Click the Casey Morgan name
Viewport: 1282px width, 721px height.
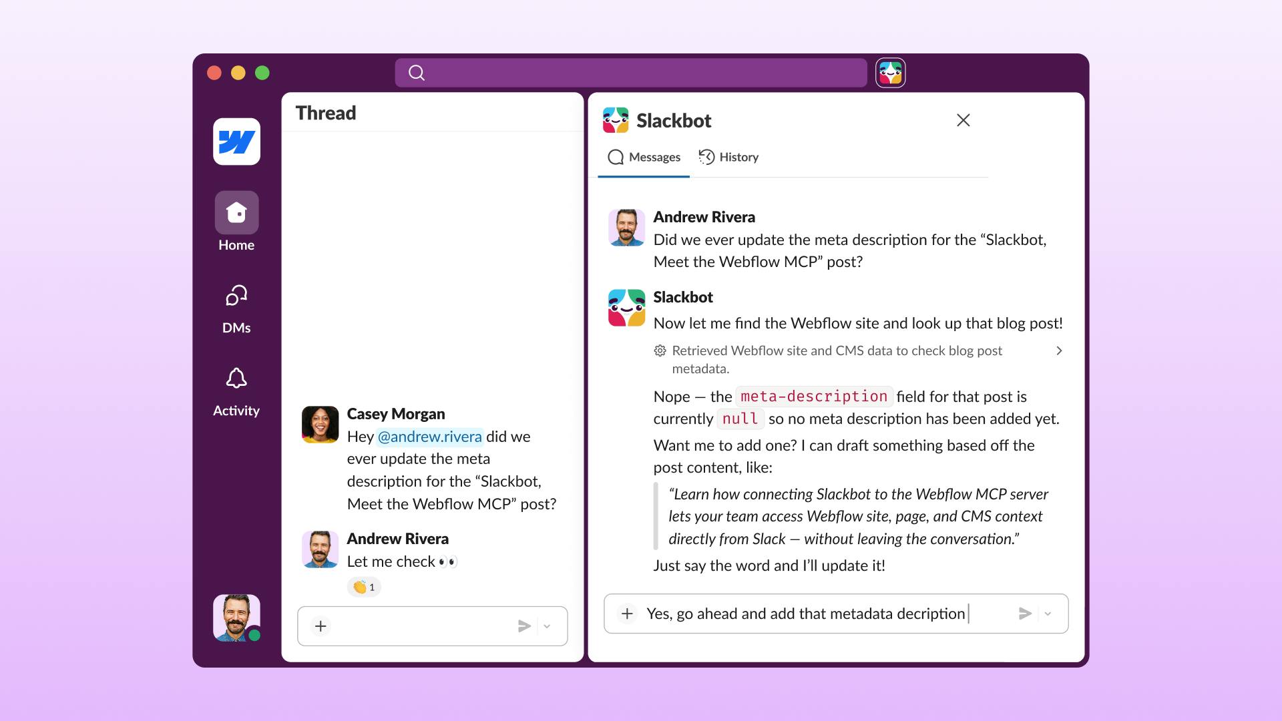coord(396,414)
